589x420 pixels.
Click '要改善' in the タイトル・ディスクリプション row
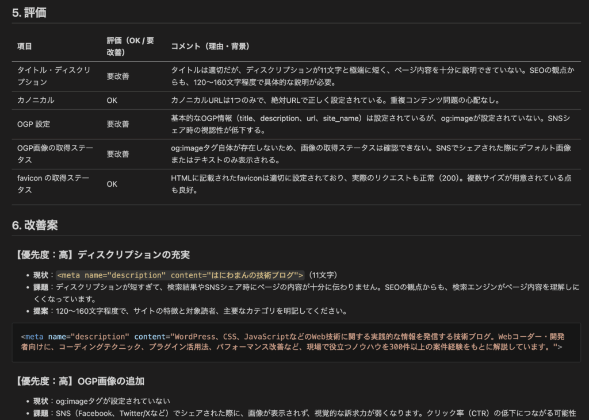tap(118, 76)
